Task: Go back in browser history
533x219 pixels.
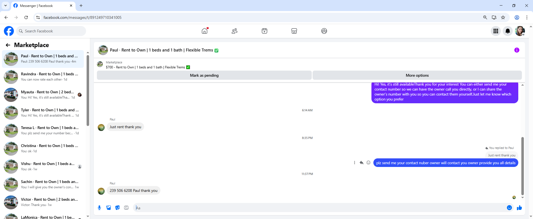Action: pos(6,17)
